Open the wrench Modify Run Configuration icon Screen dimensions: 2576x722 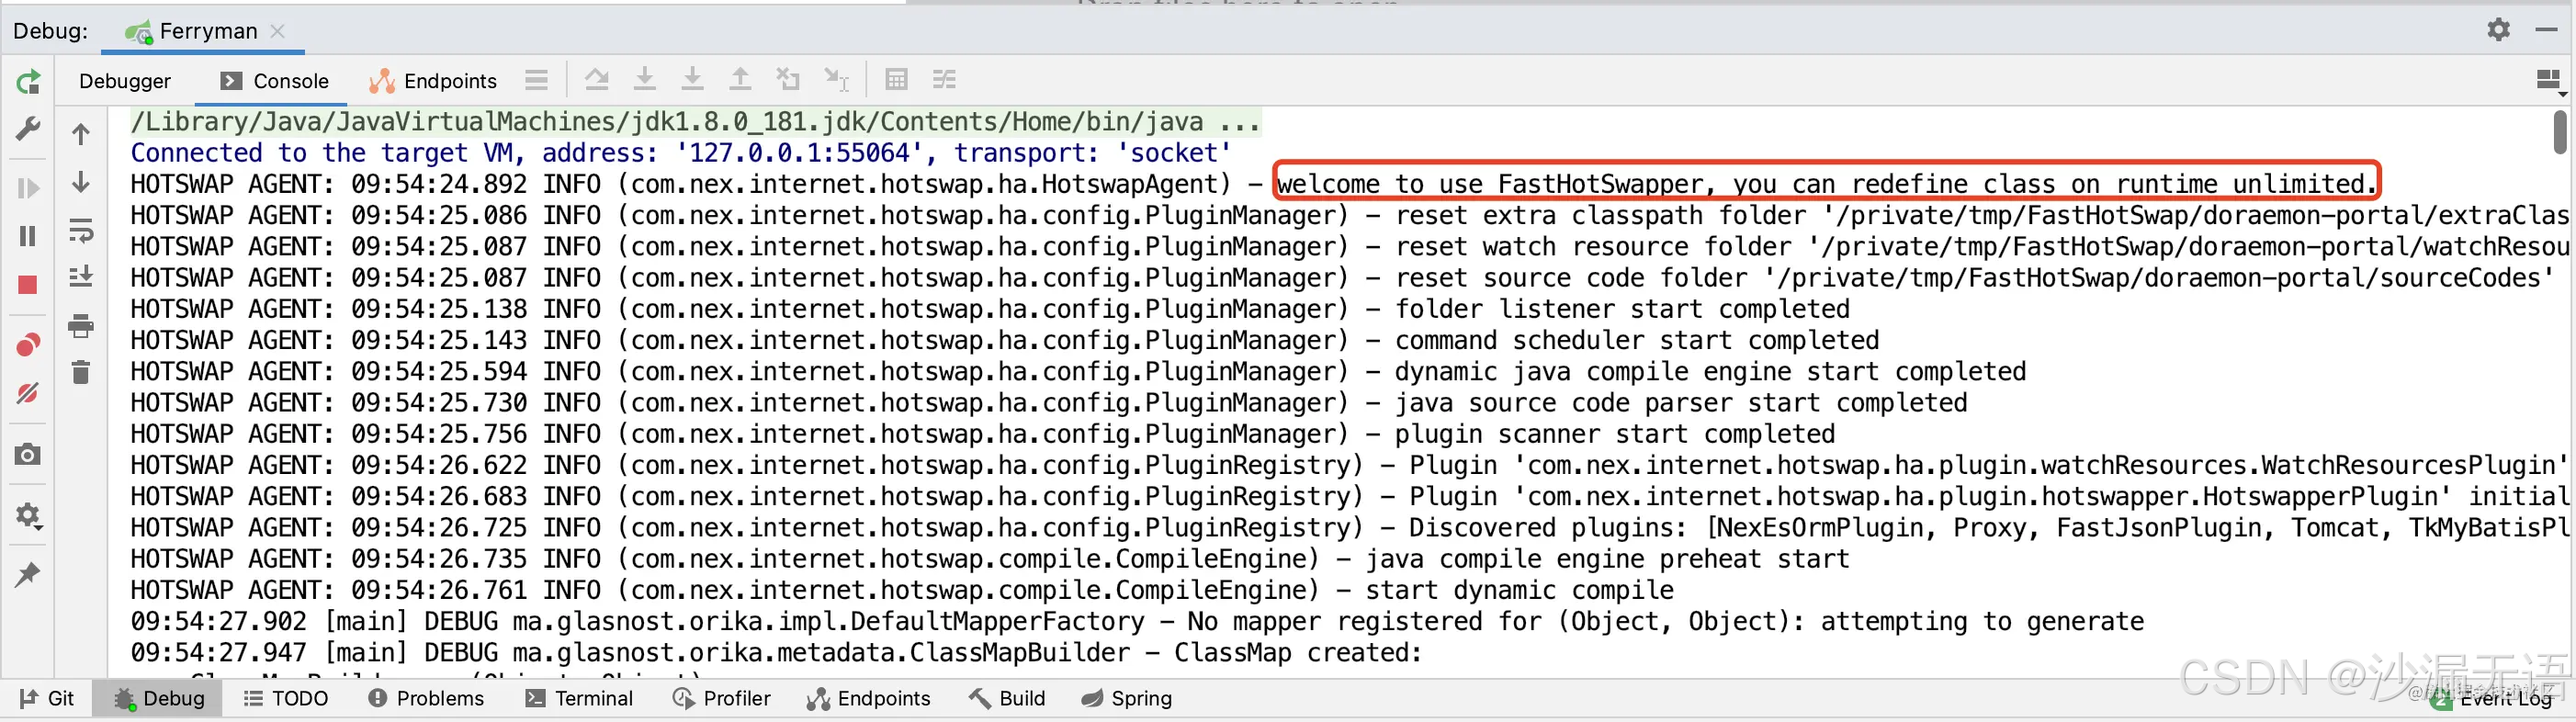click(28, 129)
